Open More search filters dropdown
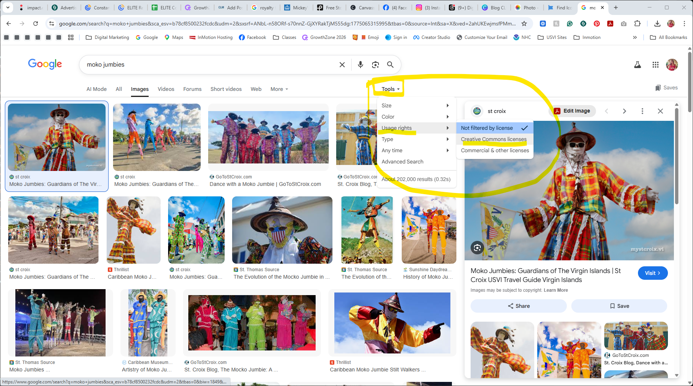Viewport: 693px width, 386px height. click(279, 89)
